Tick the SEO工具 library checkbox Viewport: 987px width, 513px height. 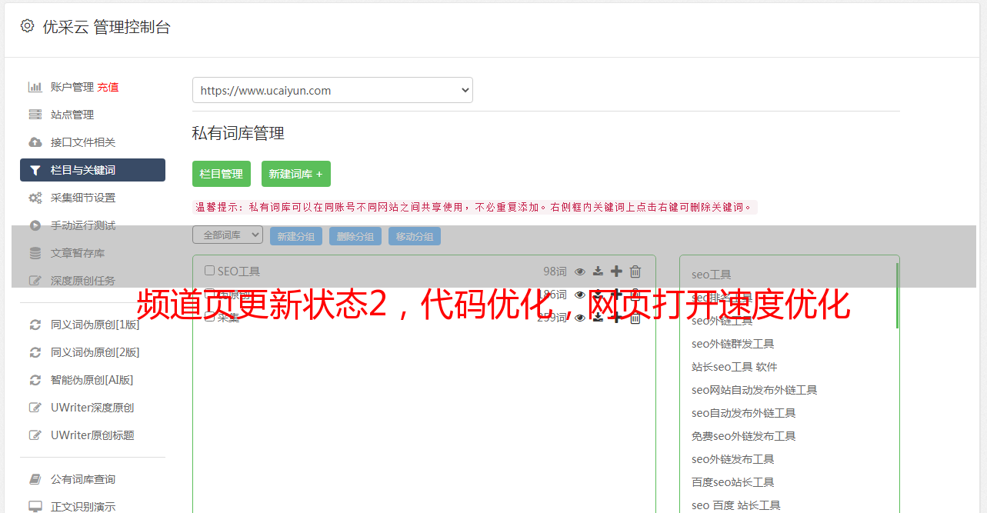[x=209, y=271]
